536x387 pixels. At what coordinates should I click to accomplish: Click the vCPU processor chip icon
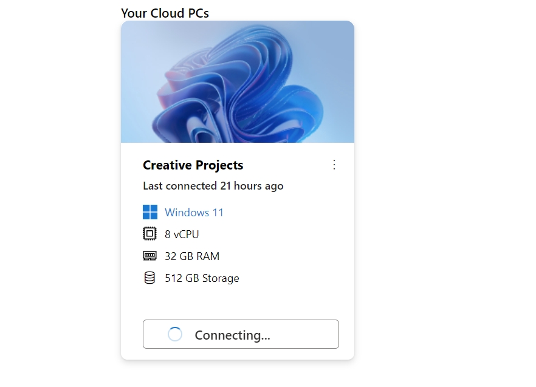click(149, 234)
